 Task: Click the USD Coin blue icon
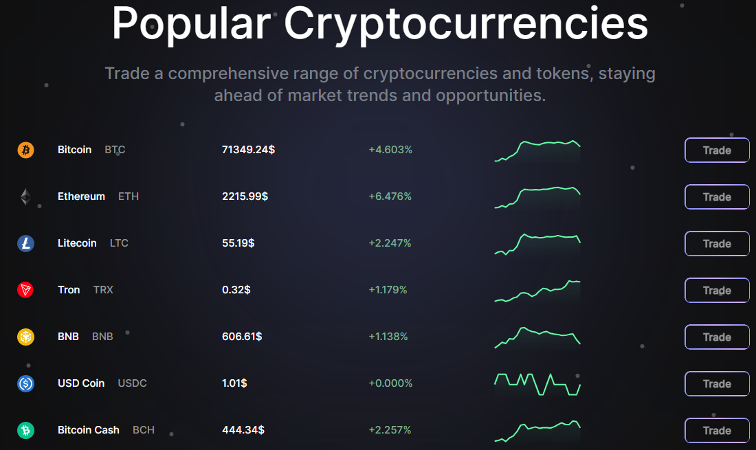(x=25, y=383)
